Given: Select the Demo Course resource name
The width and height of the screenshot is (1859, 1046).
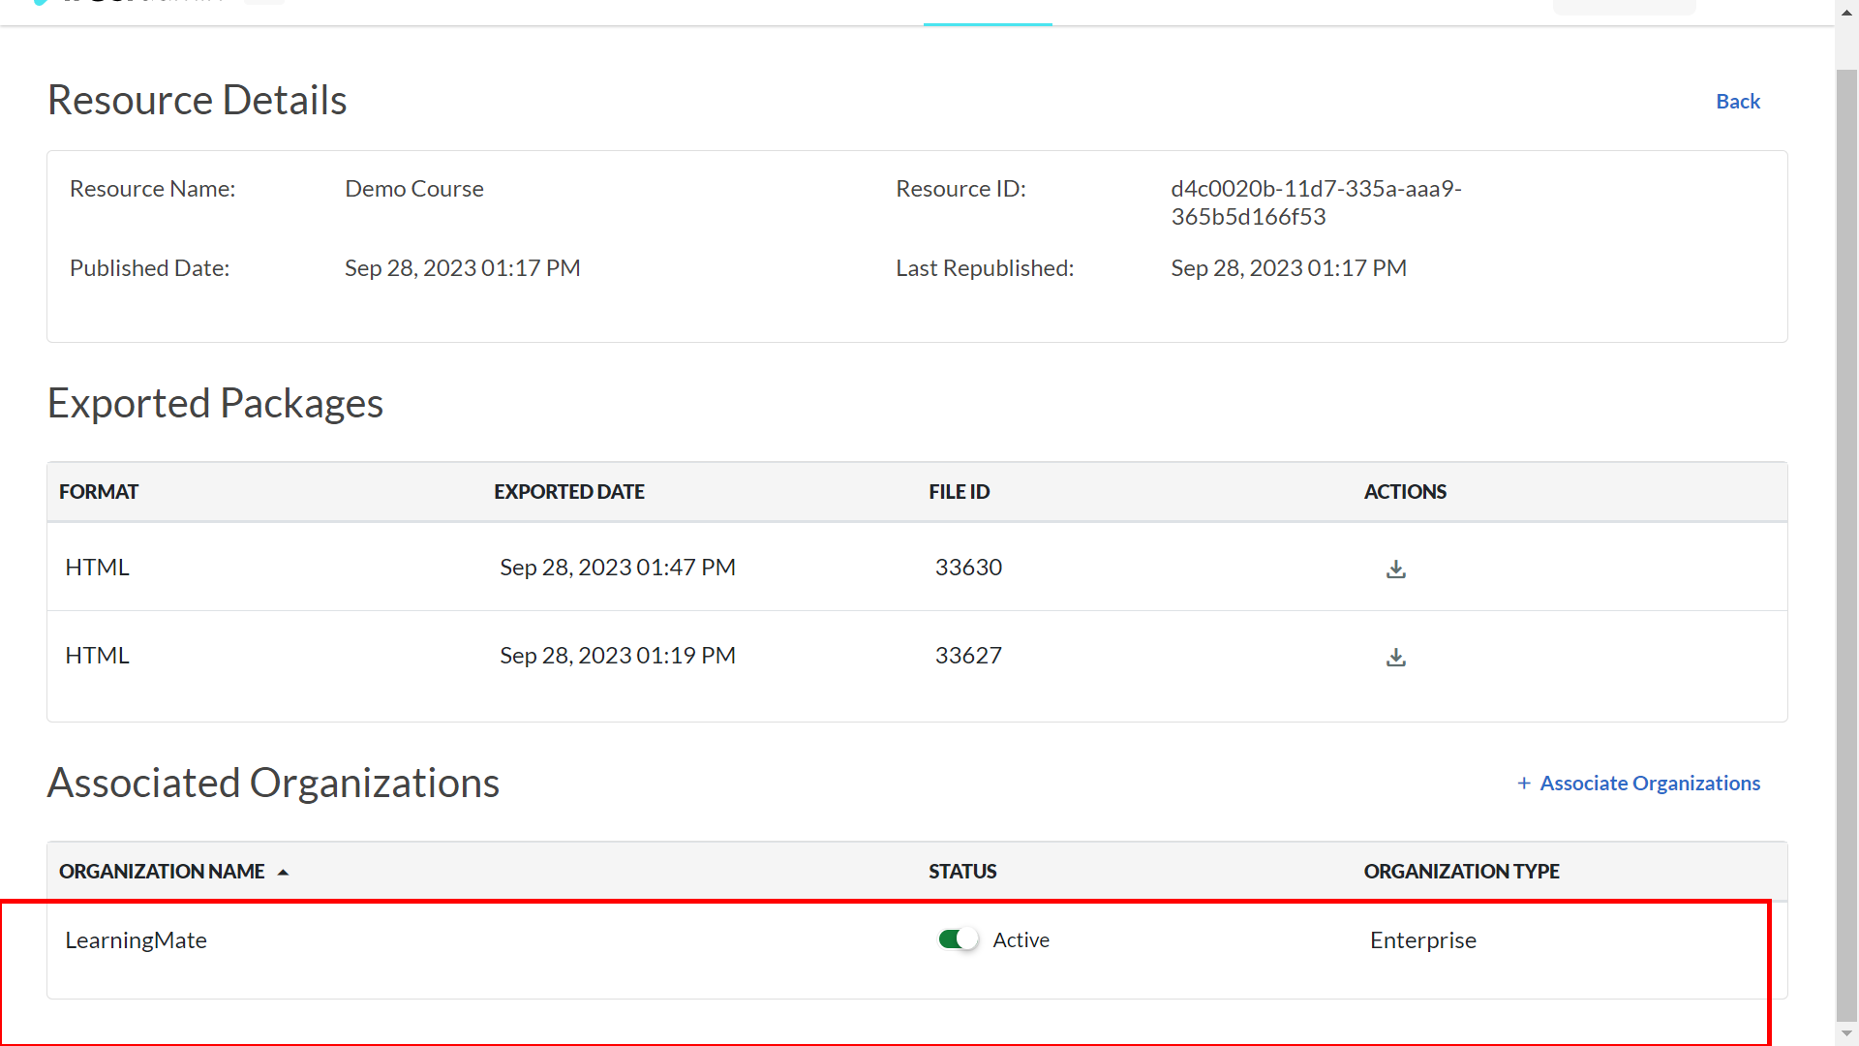Looking at the screenshot, I should (414, 189).
